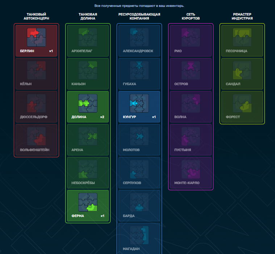Select the Остров puzzle icon

point(191,70)
